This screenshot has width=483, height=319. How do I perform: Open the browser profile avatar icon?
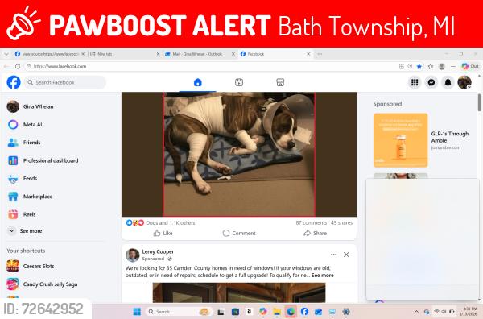[442, 66]
